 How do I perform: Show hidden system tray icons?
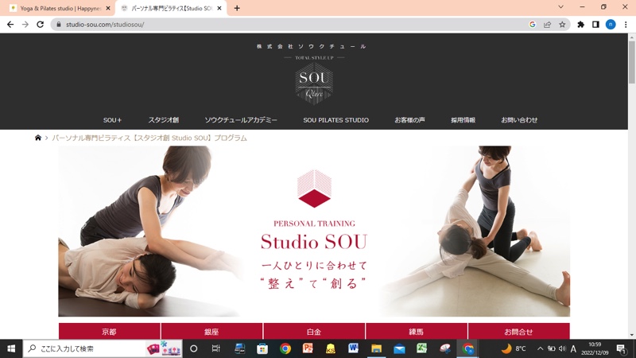point(540,348)
